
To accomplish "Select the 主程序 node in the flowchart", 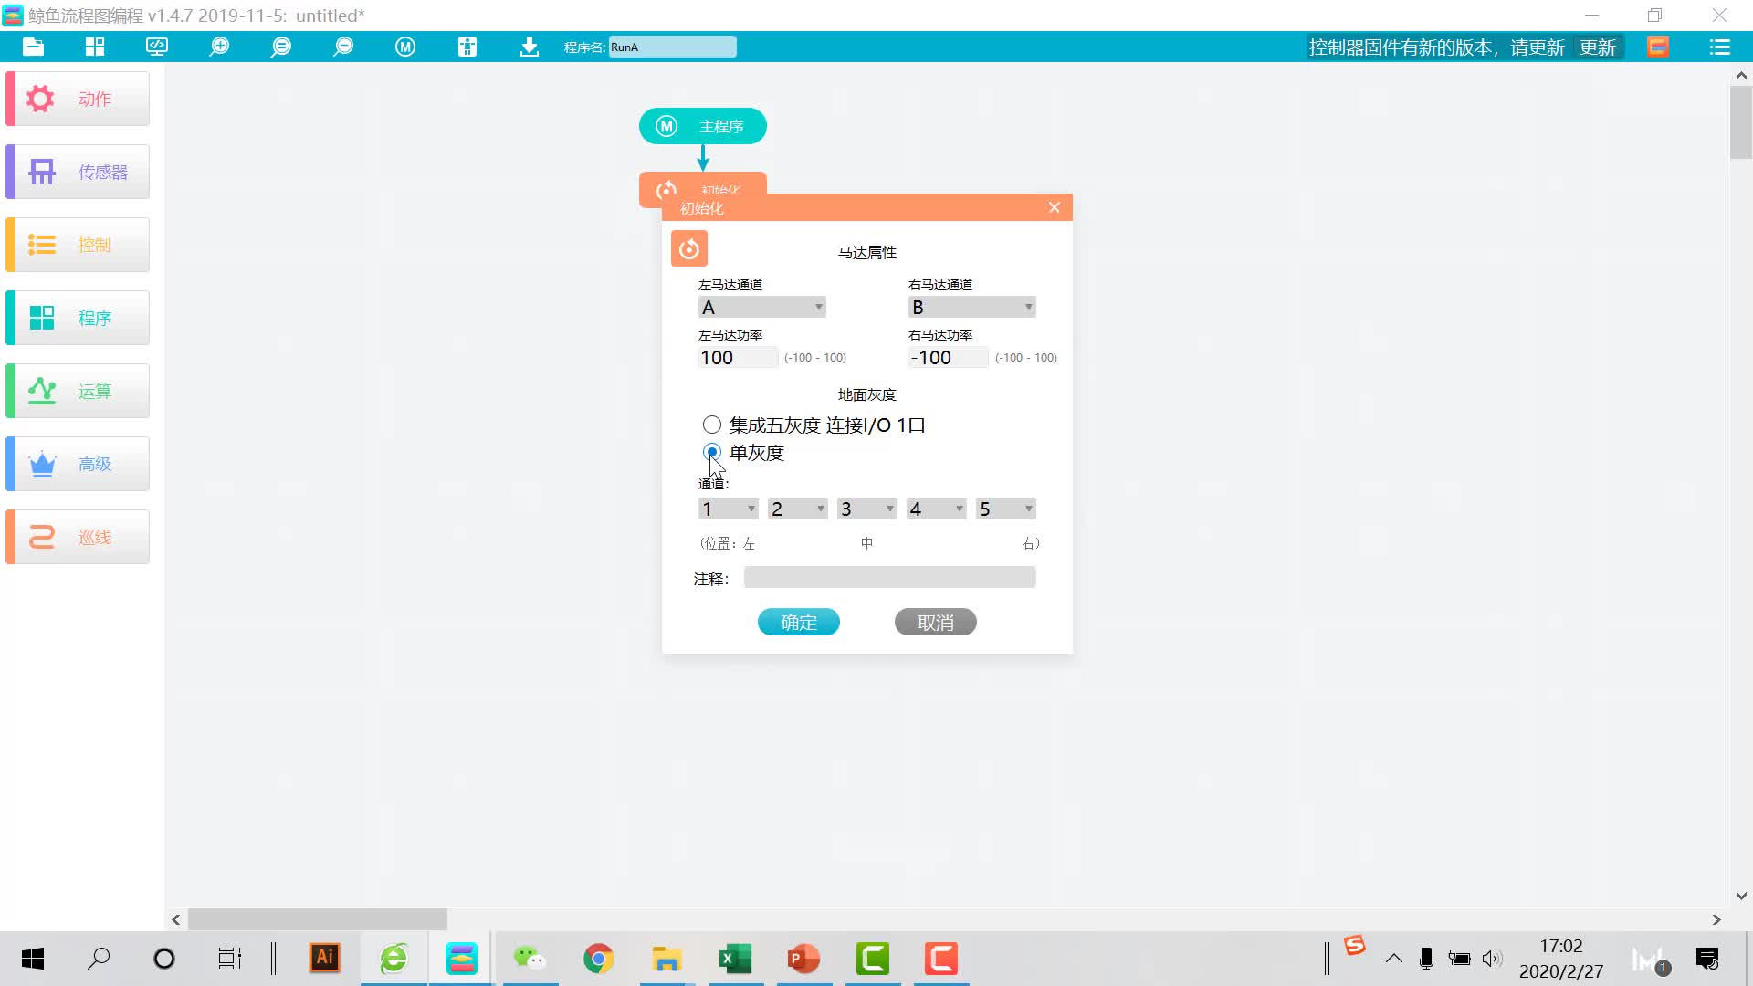I will point(701,126).
